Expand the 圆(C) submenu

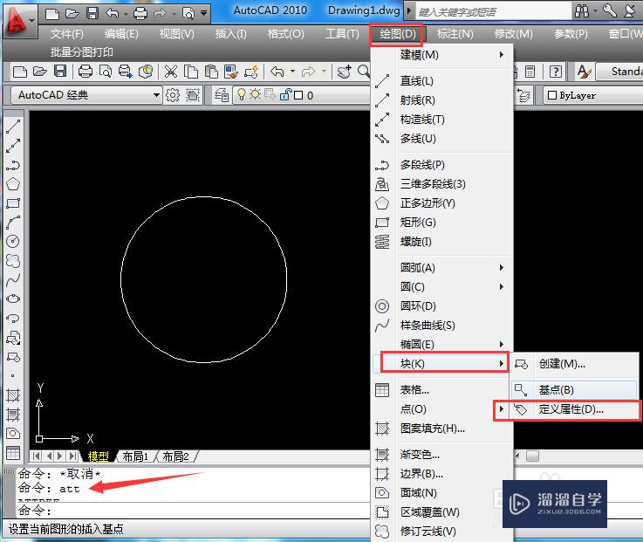[x=442, y=287]
